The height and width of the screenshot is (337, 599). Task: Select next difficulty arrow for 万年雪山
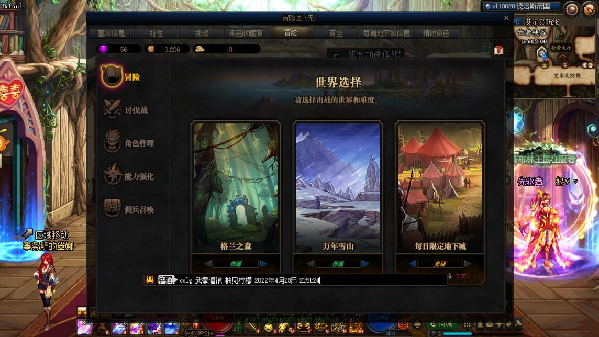[365, 264]
